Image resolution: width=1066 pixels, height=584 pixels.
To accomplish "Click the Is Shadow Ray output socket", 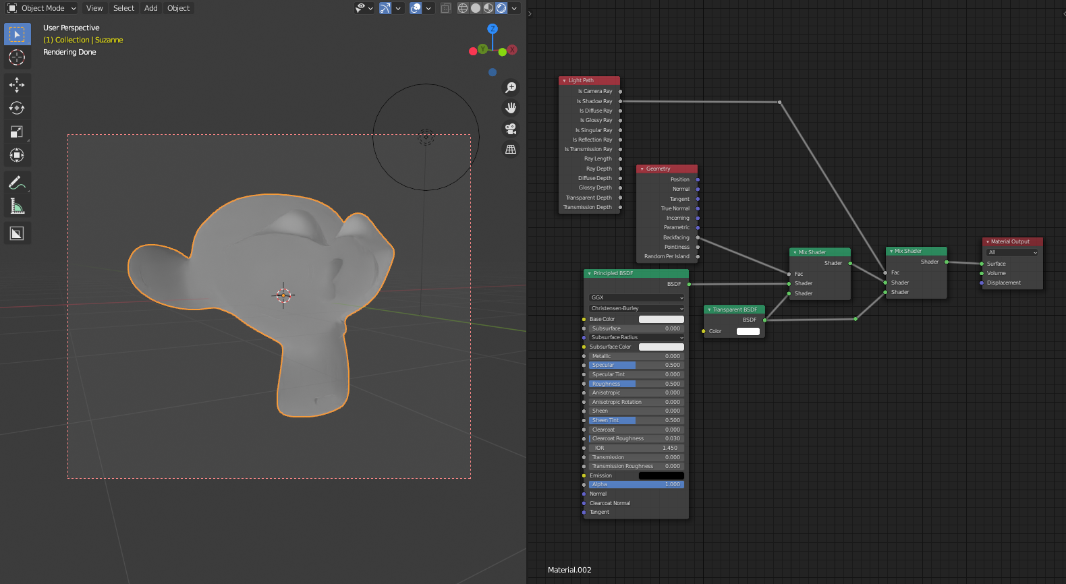I will [x=620, y=101].
